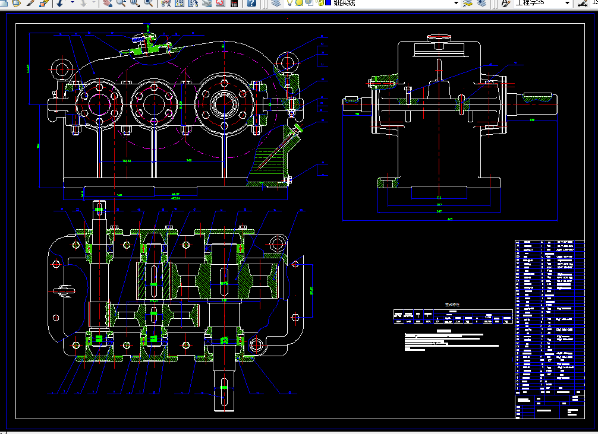Open the Undo history dropdown arrow
Screen dimensions: 598x434
tap(72, 3)
